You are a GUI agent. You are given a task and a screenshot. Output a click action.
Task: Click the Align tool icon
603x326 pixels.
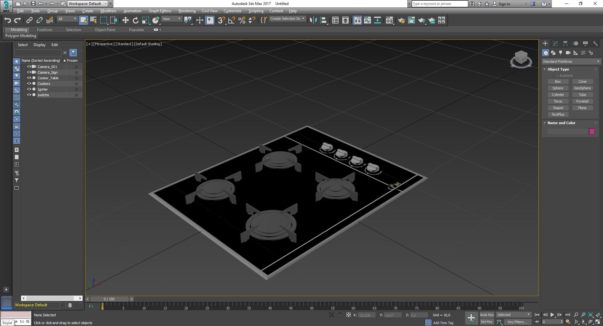pyautogui.click(x=323, y=20)
